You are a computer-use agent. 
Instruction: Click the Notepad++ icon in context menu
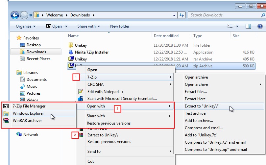(x=81, y=92)
